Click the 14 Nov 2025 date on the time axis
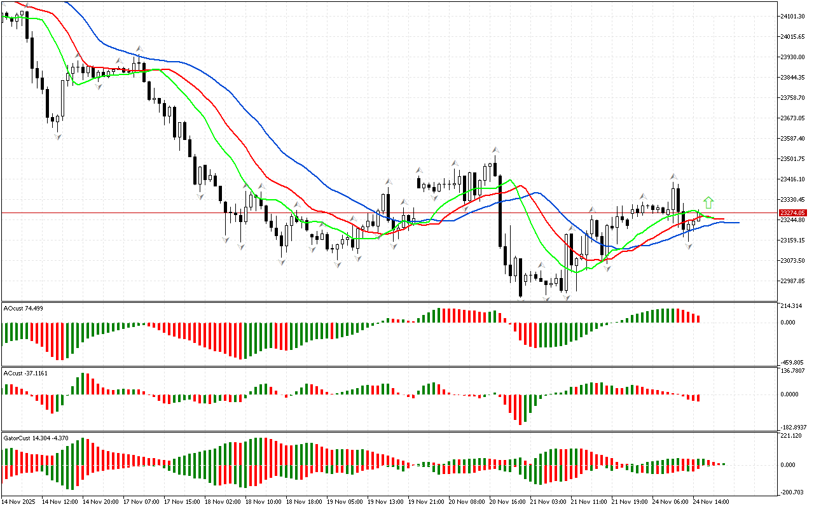The image size is (814, 509). 20,501
